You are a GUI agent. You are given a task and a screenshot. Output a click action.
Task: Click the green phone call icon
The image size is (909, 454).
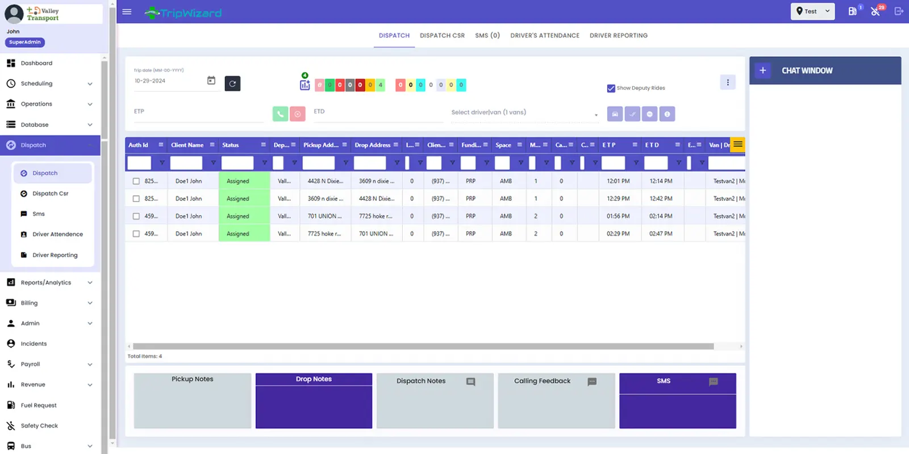(x=280, y=114)
